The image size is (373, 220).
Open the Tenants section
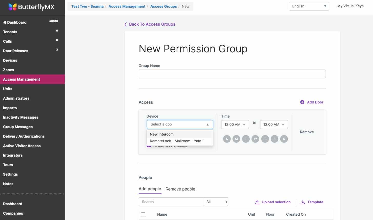click(10, 32)
